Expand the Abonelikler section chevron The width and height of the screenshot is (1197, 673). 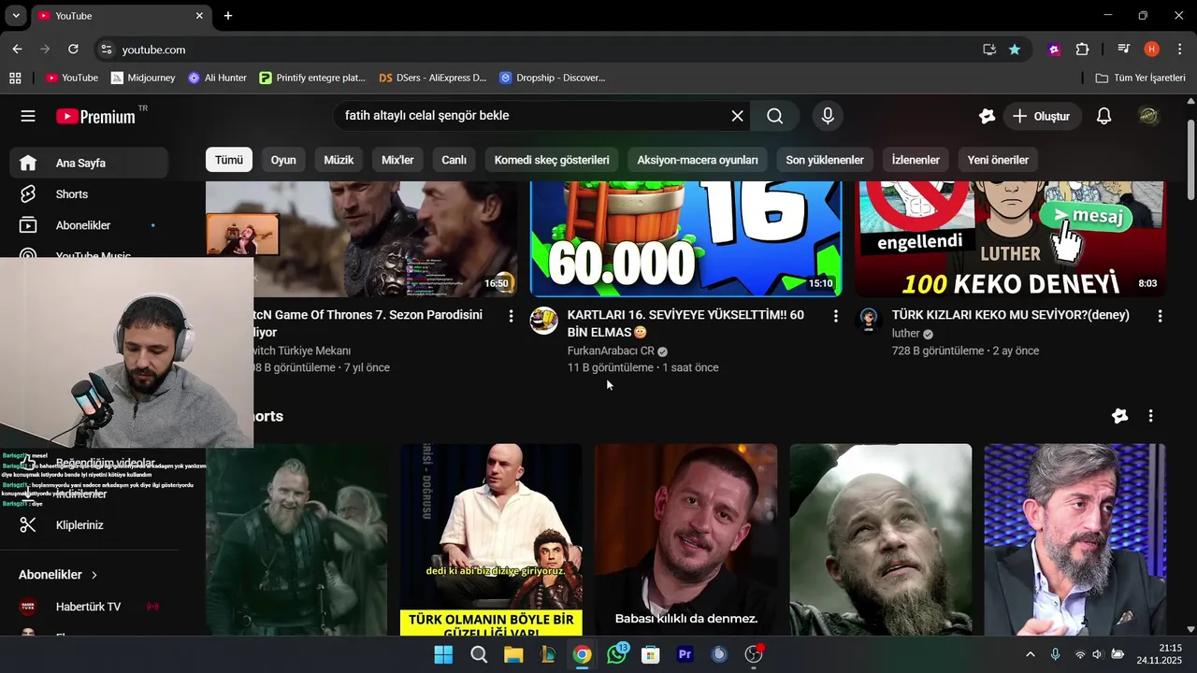(94, 575)
